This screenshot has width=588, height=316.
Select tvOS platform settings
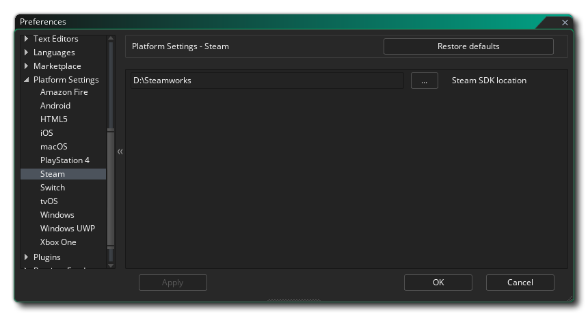pos(49,201)
